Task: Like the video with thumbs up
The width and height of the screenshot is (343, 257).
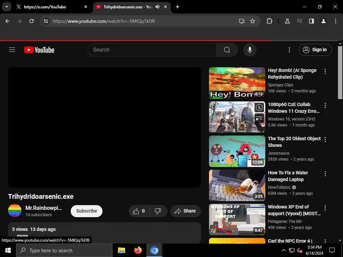Action: (139, 211)
